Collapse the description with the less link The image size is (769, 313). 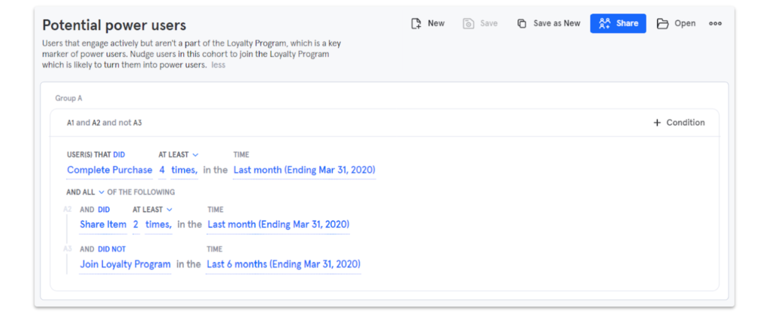(219, 64)
